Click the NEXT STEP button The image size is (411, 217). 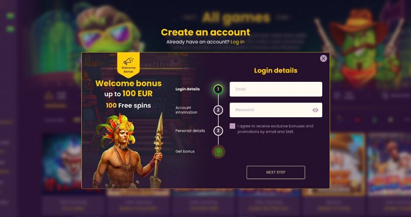click(x=276, y=172)
